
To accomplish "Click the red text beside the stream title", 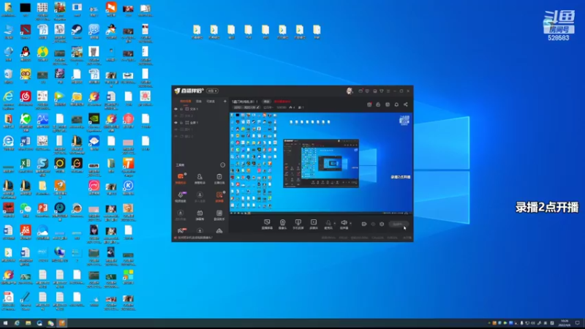I will tap(282, 102).
